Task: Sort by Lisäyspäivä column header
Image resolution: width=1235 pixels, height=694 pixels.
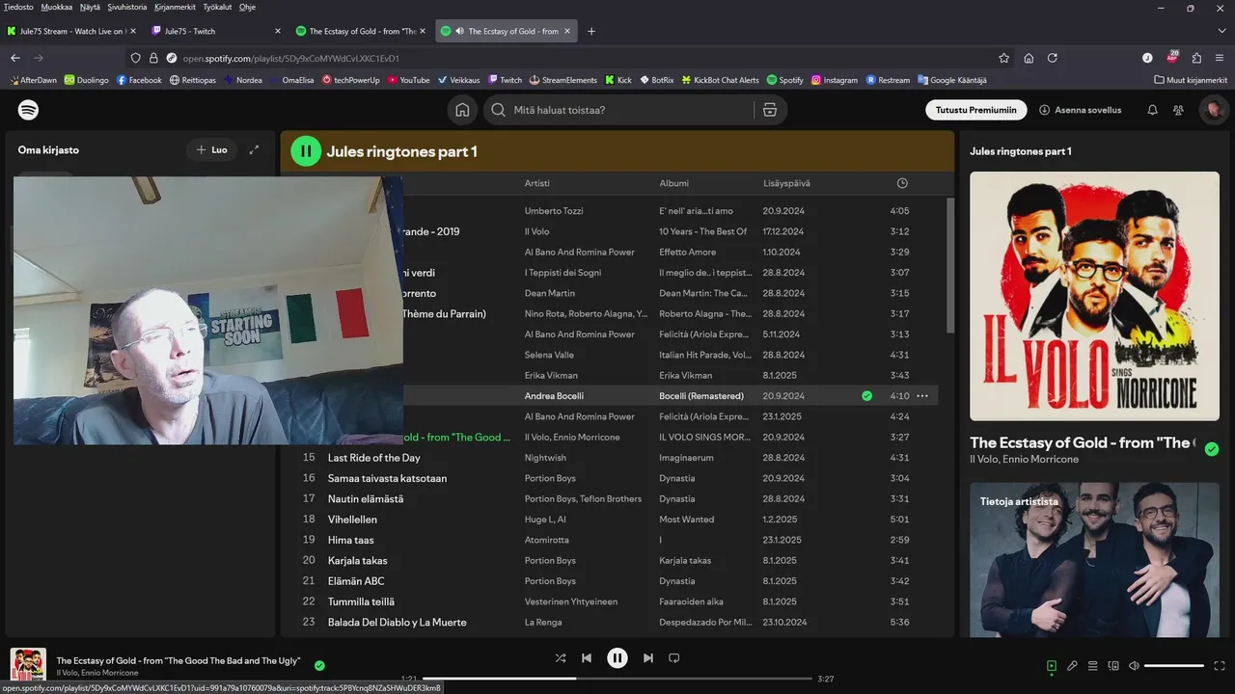Action: [786, 183]
